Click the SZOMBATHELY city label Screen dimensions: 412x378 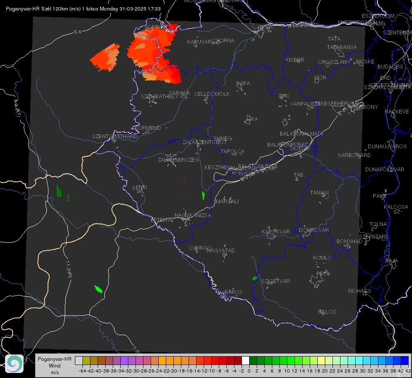pos(159,97)
